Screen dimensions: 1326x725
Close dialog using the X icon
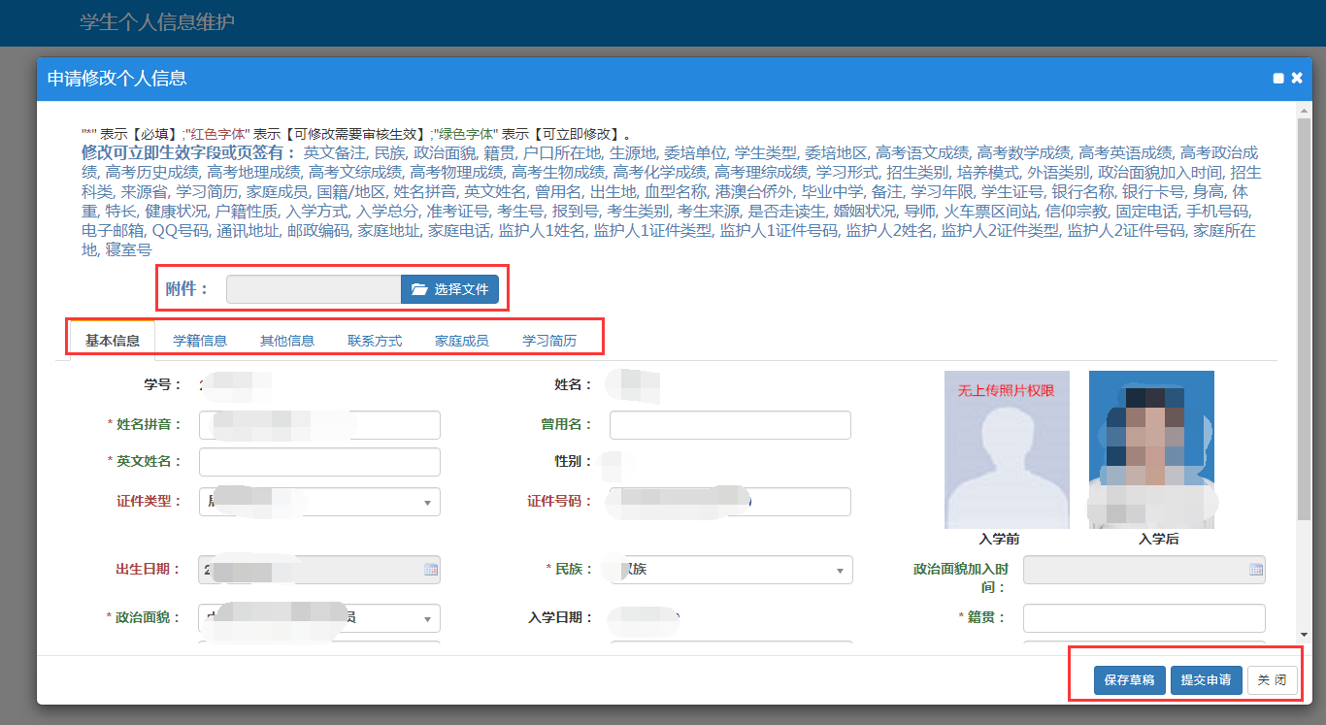[1297, 79]
